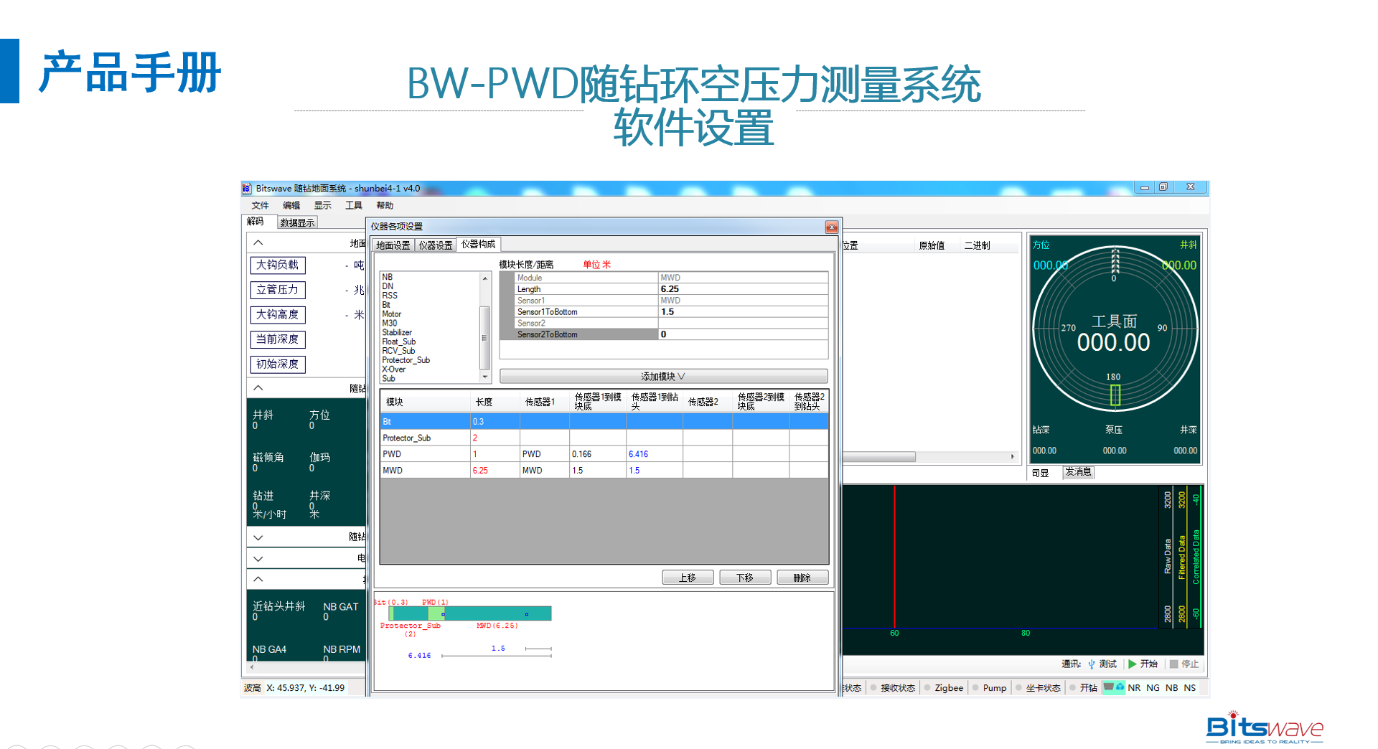This screenshot has height=749, width=1378.
Task: Click the grey 停止 stop icon
Action: pyautogui.click(x=1174, y=664)
